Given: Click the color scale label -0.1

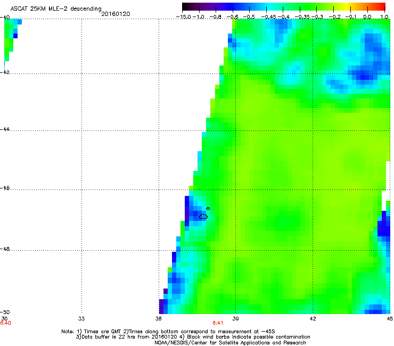Looking at the screenshot, I should tap(351, 17).
